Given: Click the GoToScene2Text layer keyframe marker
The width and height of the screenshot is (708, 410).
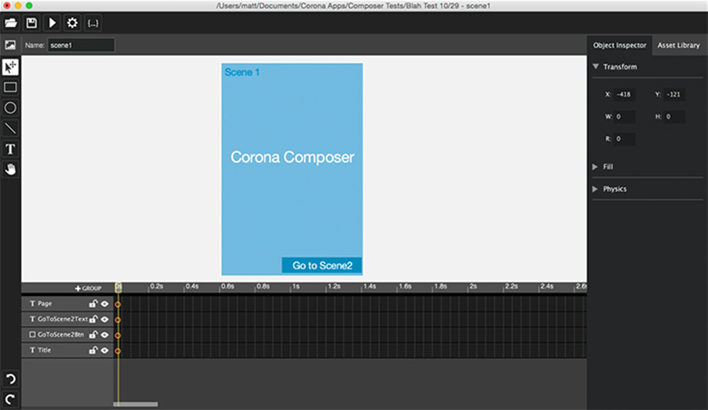Looking at the screenshot, I should click(x=118, y=319).
